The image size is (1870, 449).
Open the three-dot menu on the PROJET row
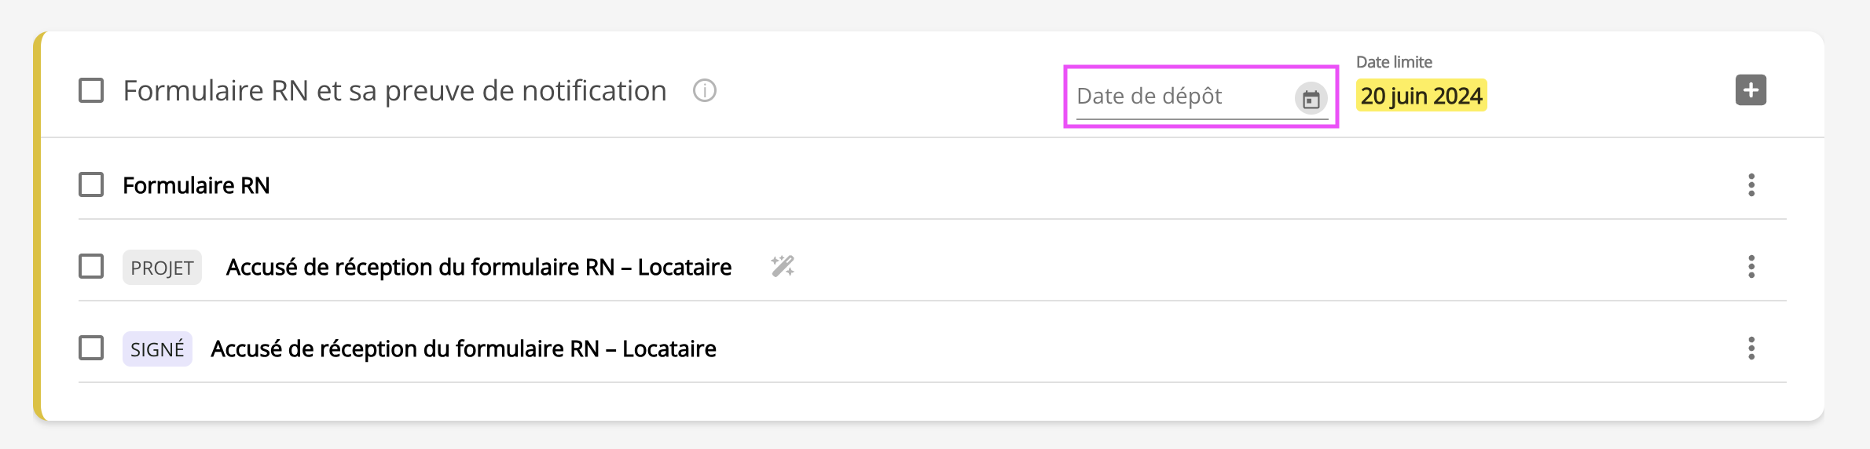1751,267
